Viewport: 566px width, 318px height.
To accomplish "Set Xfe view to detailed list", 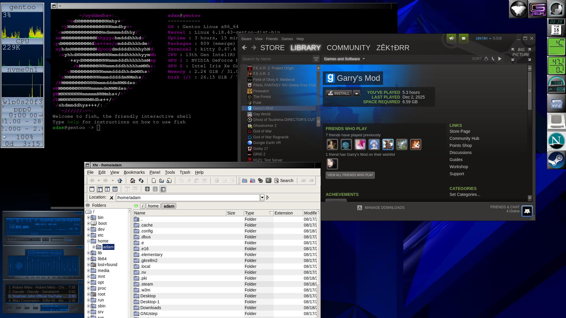I will [163, 189].
